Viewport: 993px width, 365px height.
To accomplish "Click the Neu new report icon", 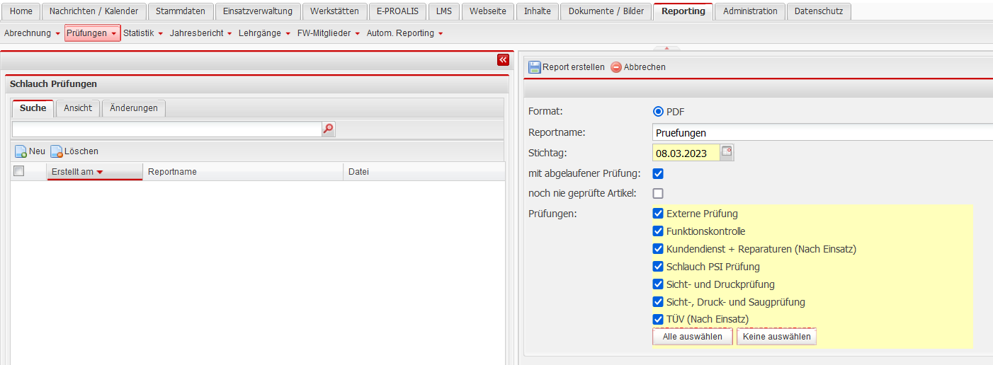I will coord(21,151).
